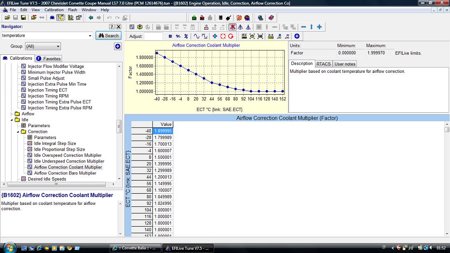Select Airflow Correction Baro Multiplier

pos(65,173)
